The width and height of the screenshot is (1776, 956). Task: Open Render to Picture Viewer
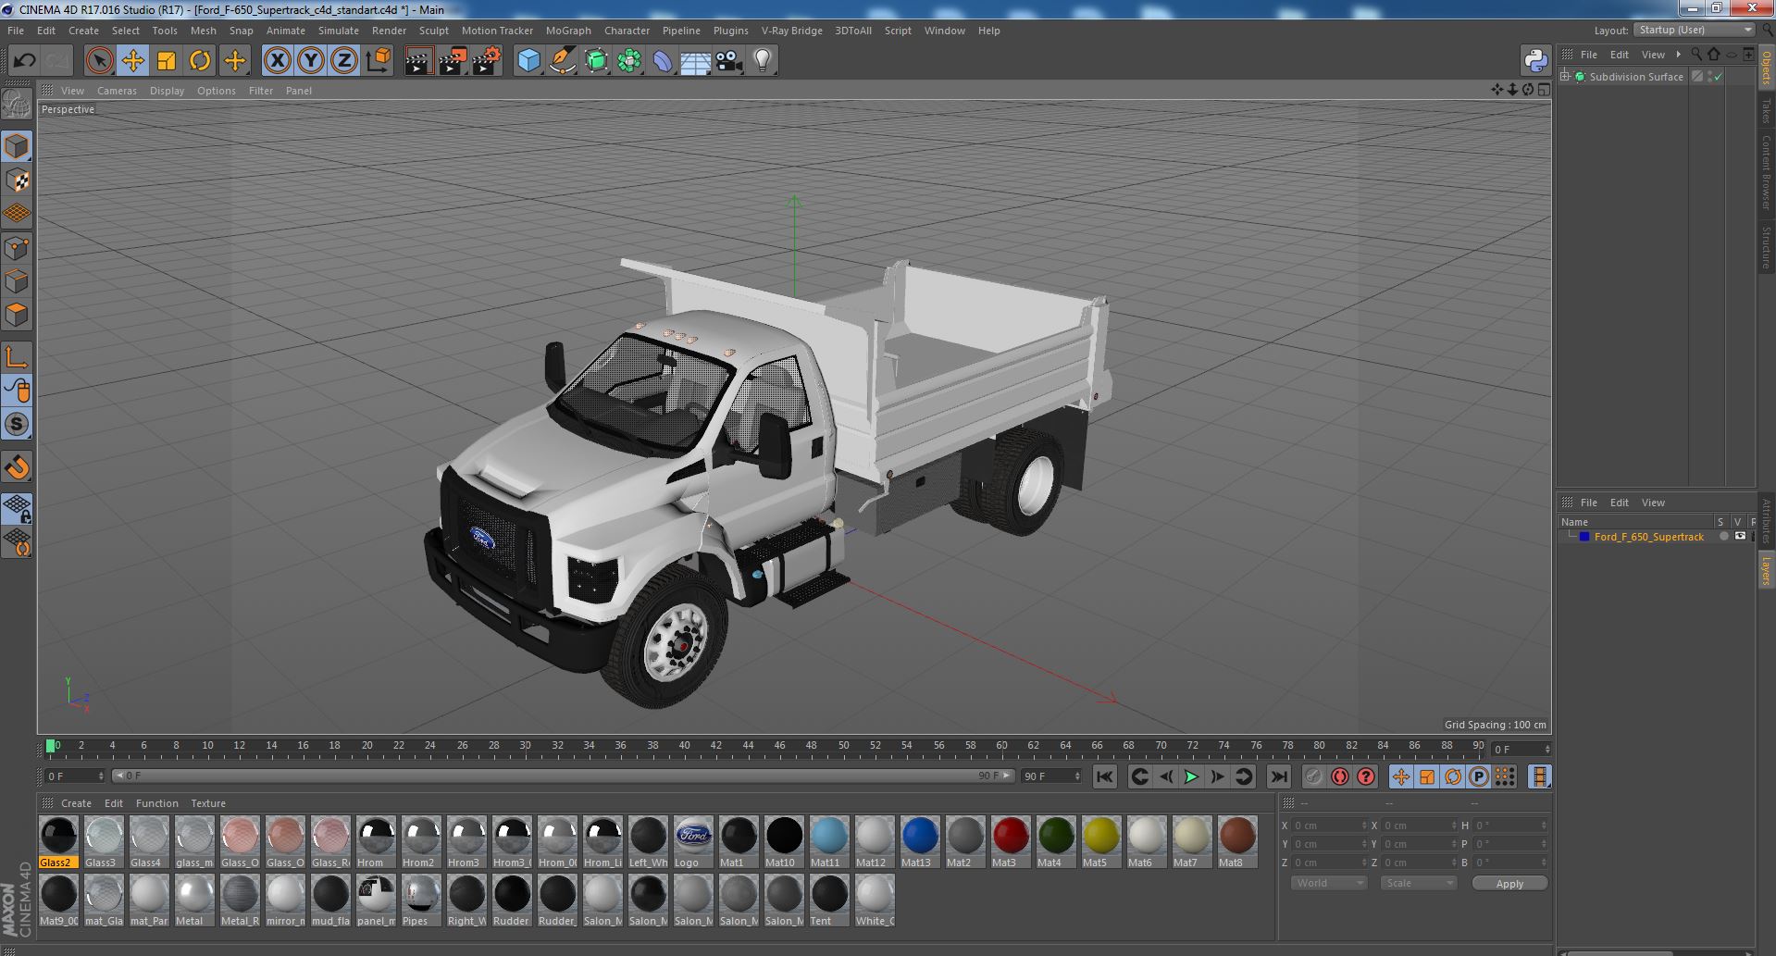pyautogui.click(x=453, y=61)
